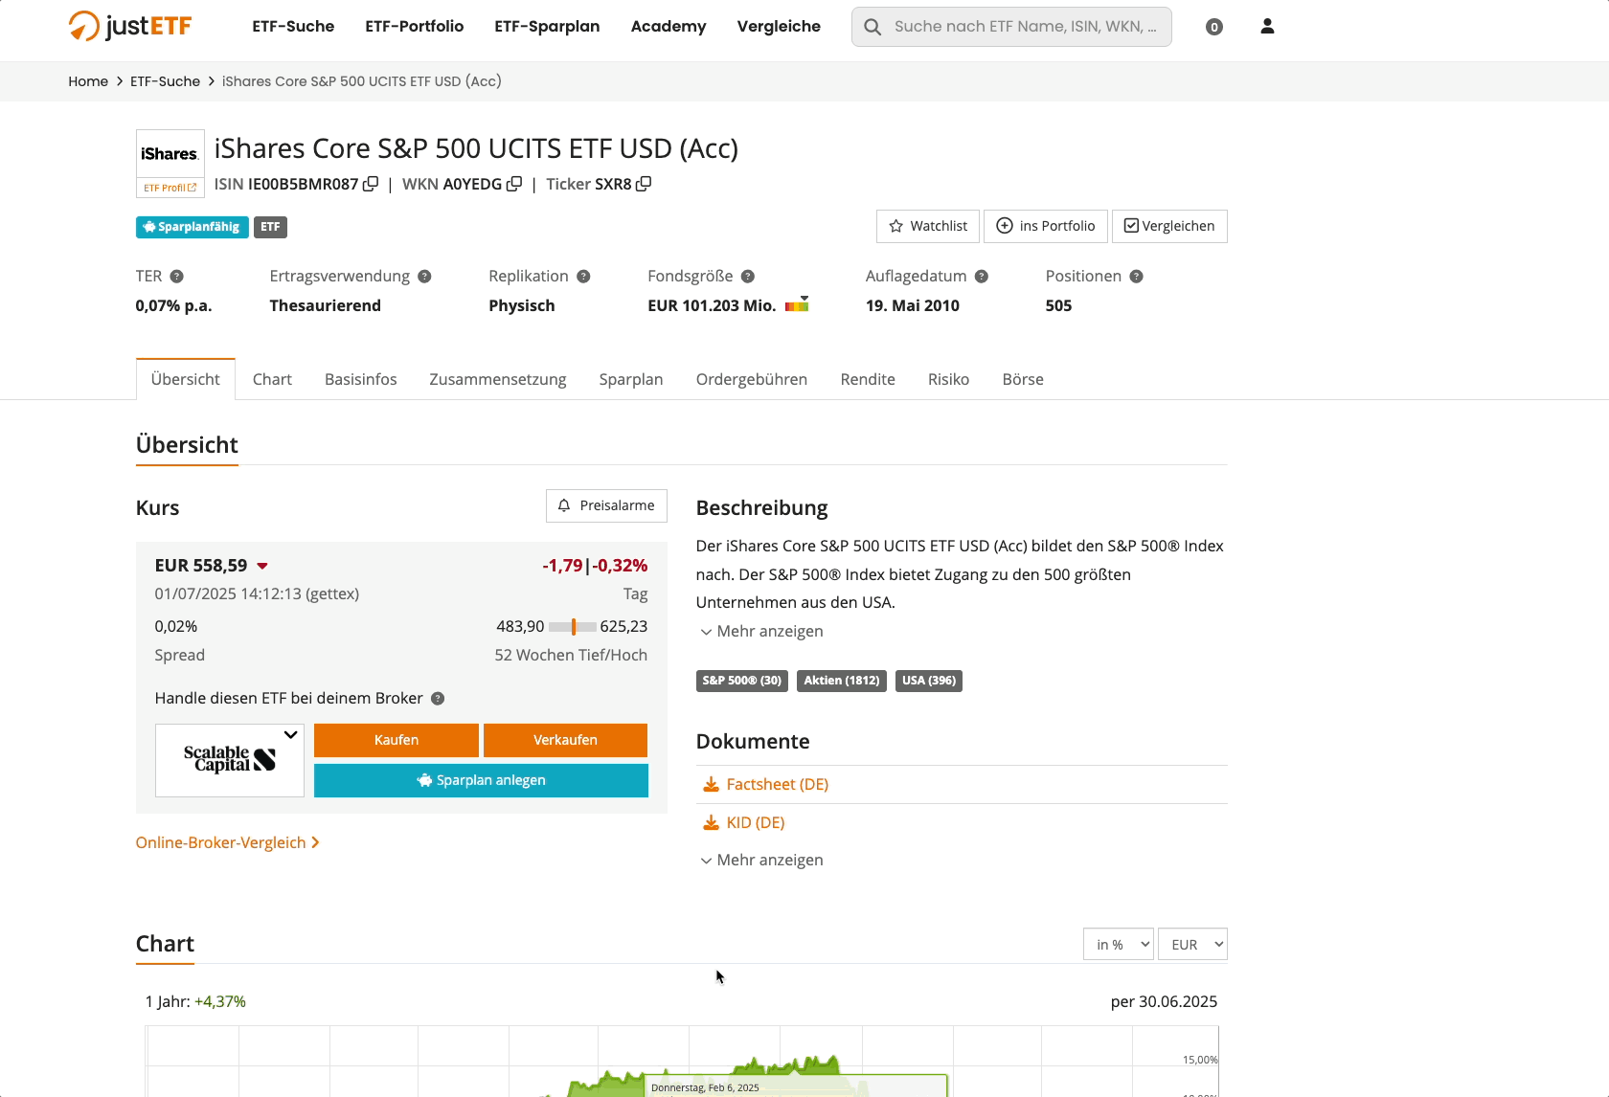Click the justETF logo
Screen dimensions: 1609x1097
pos(130,26)
